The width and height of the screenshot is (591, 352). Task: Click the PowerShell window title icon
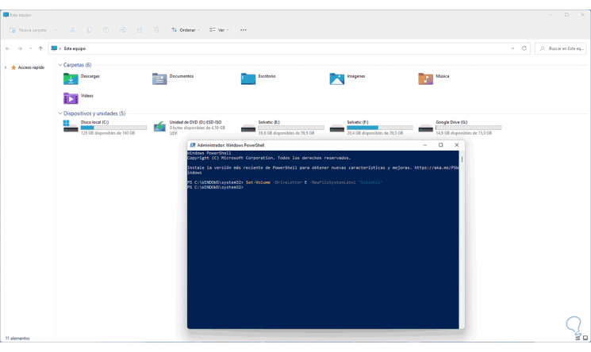193,145
